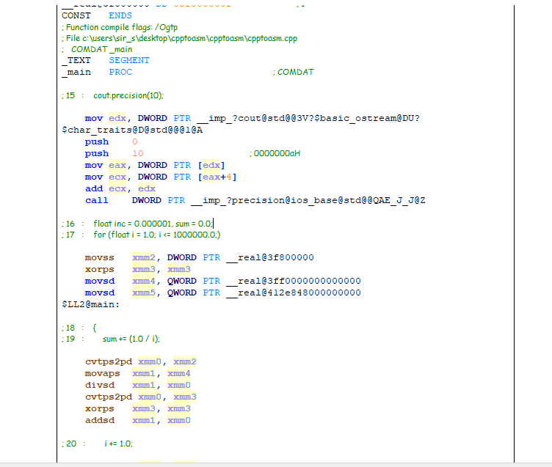The height and width of the screenshot is (467, 552).
Task: Click the xmm5 register in movsd line
Action: point(144,293)
